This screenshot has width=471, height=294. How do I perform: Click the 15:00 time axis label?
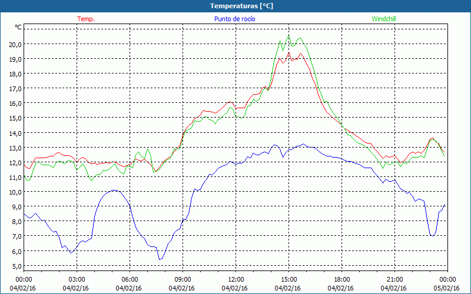coord(289,279)
